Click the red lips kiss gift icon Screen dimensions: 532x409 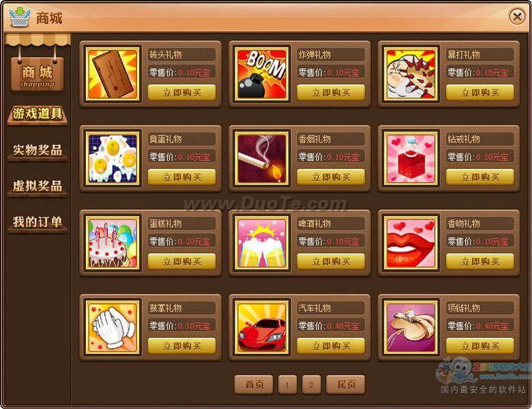[411, 243]
